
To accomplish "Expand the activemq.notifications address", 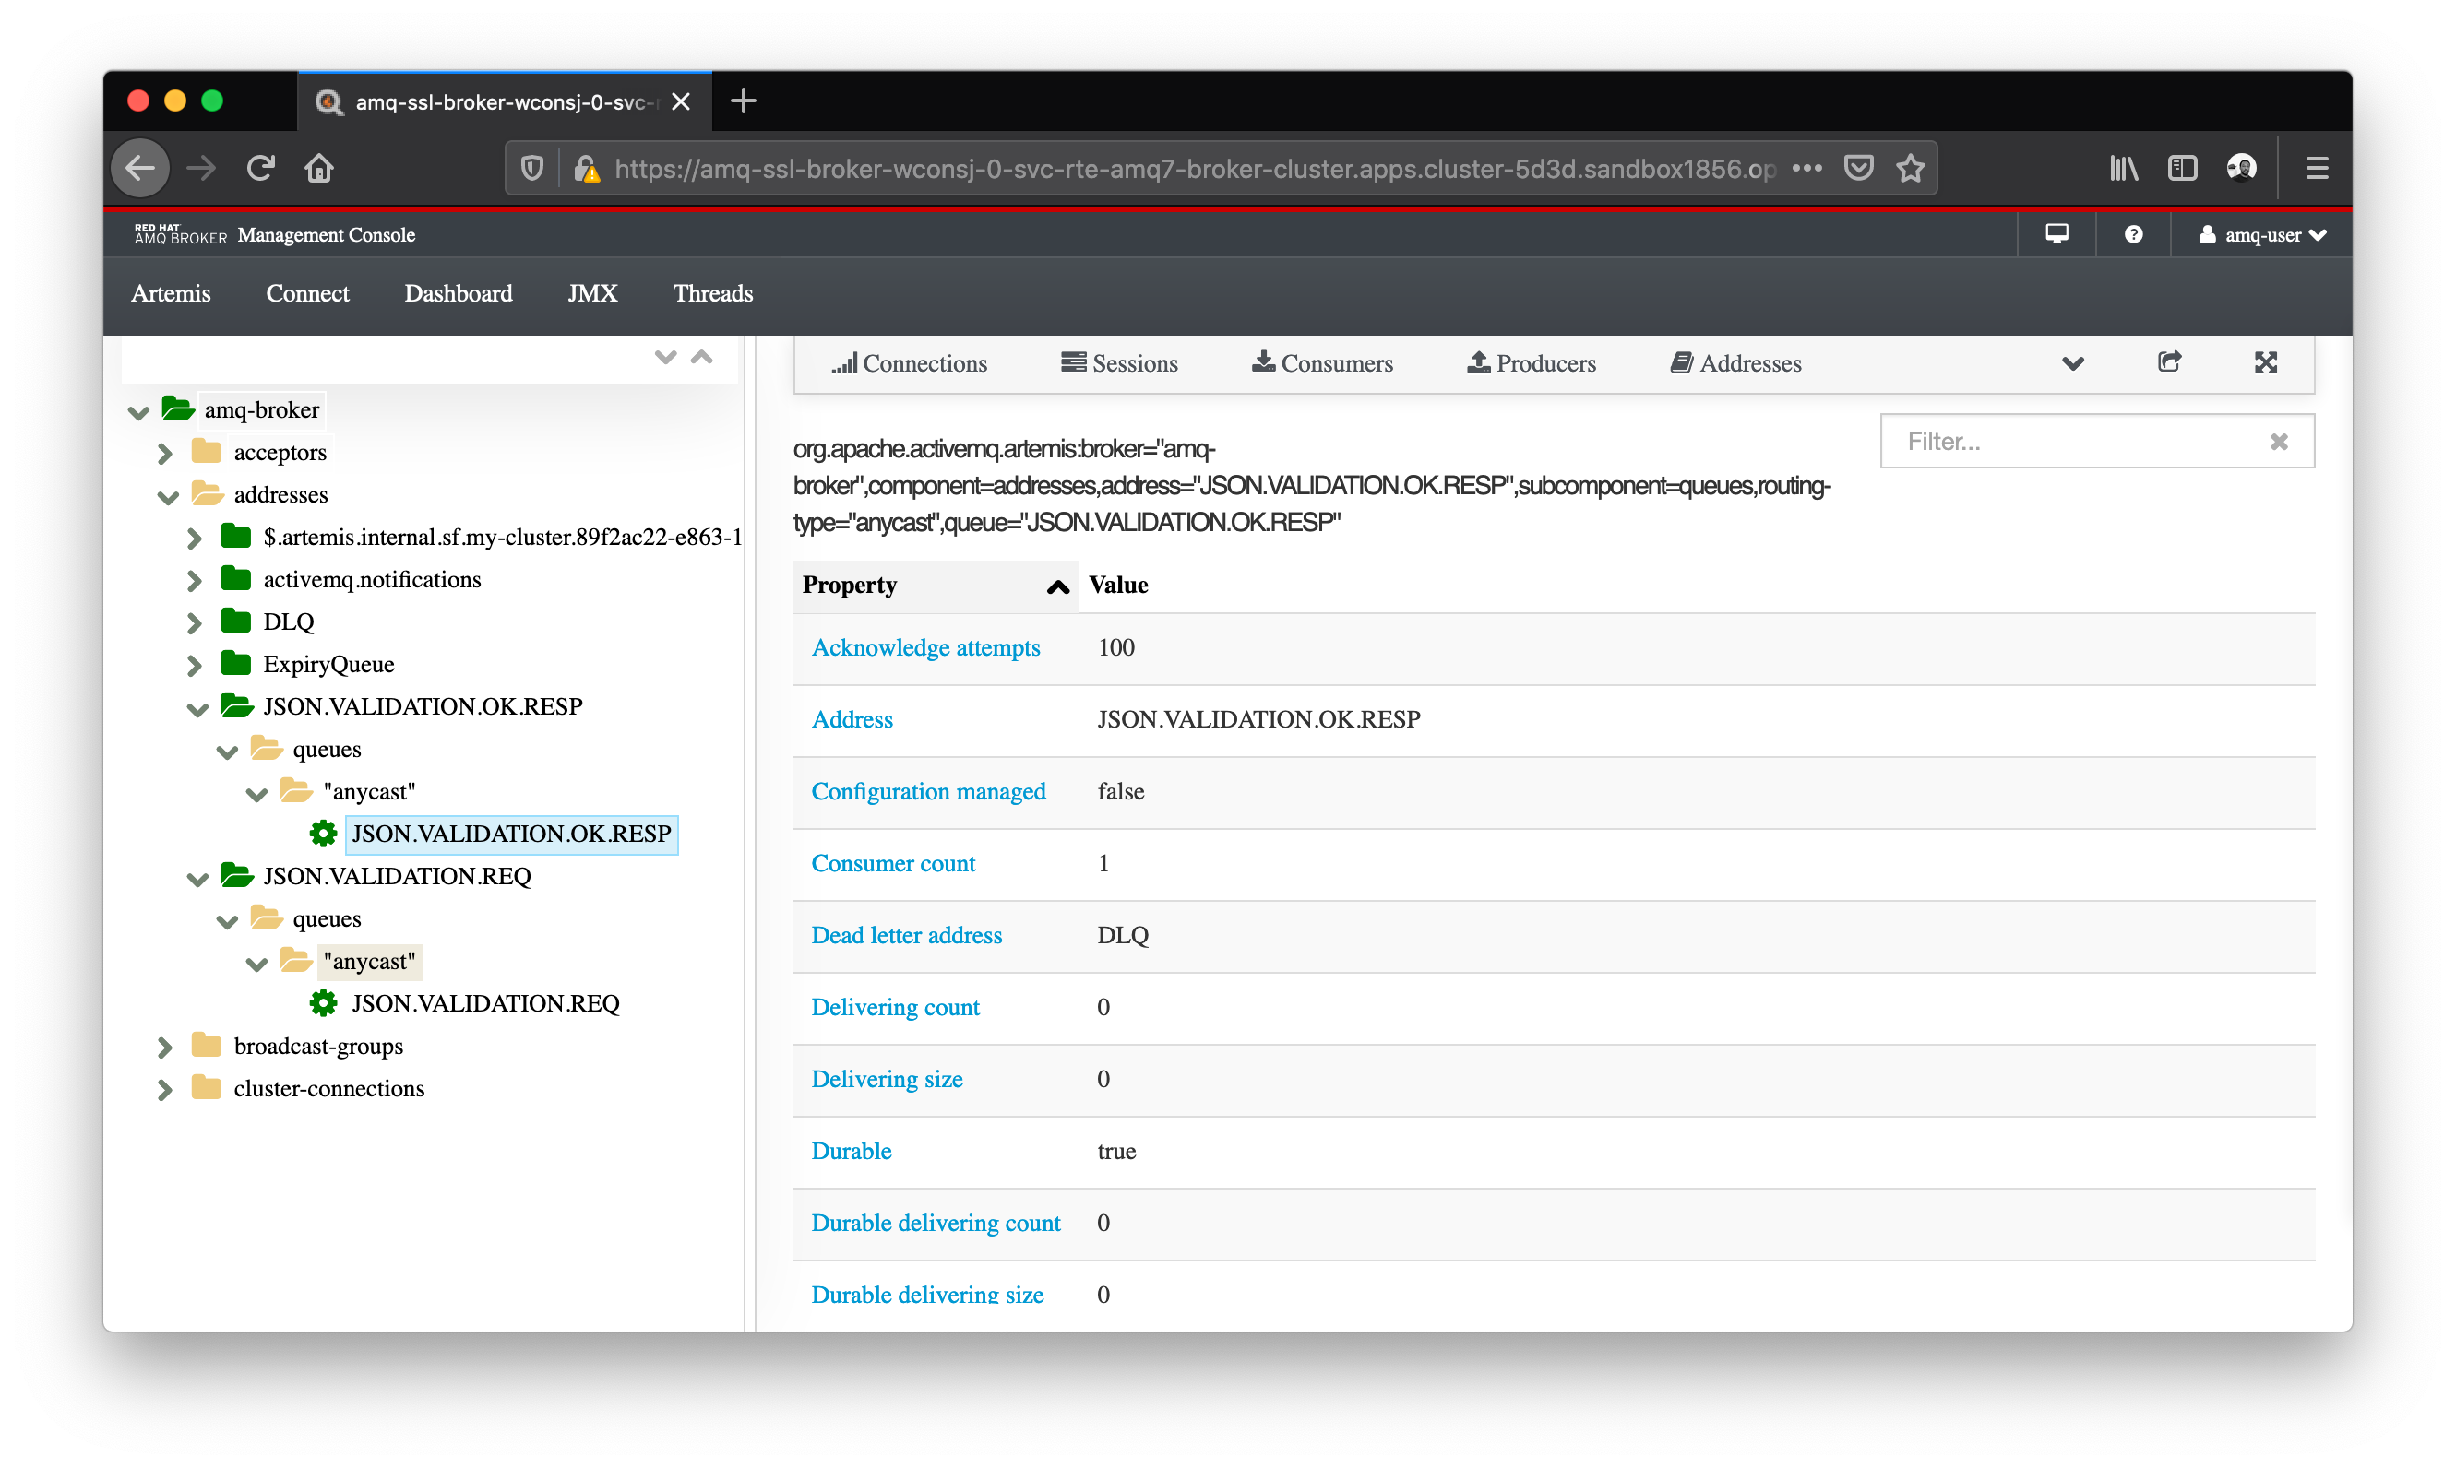I will point(195,581).
